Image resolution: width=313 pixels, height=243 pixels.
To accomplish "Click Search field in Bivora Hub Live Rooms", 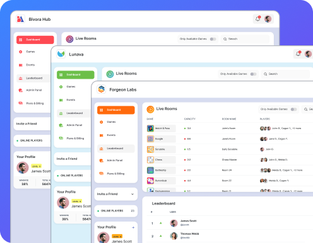I will 245,39.
